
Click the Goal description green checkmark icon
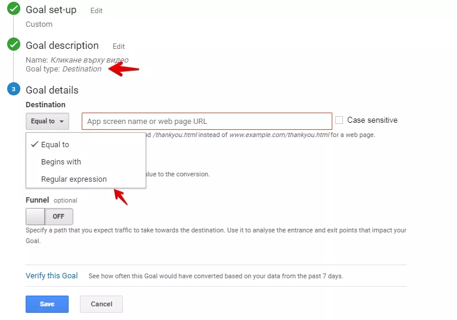(x=14, y=44)
